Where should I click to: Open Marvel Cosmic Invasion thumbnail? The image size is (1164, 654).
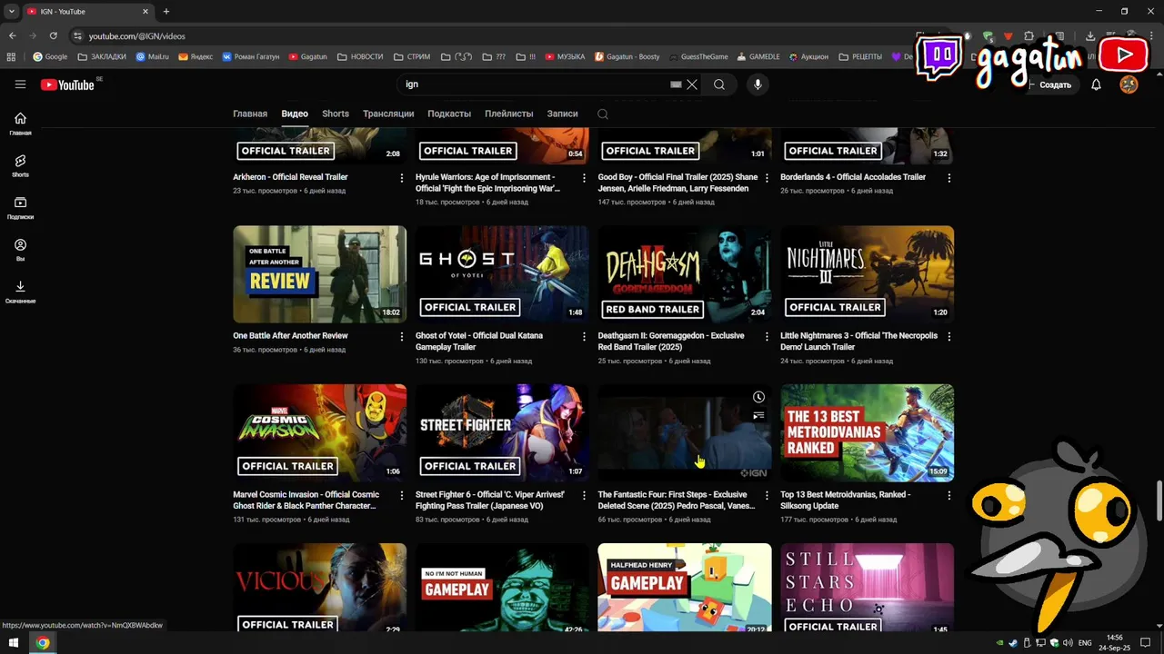pyautogui.click(x=319, y=432)
